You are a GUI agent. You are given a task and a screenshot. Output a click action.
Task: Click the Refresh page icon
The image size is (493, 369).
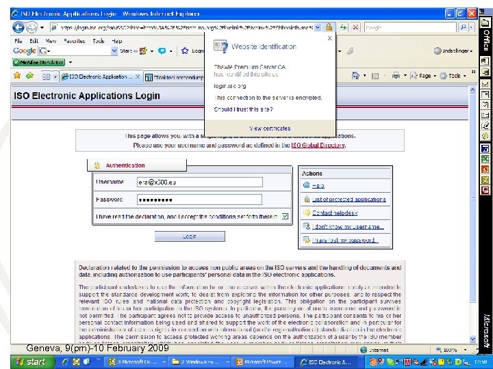click(343, 27)
